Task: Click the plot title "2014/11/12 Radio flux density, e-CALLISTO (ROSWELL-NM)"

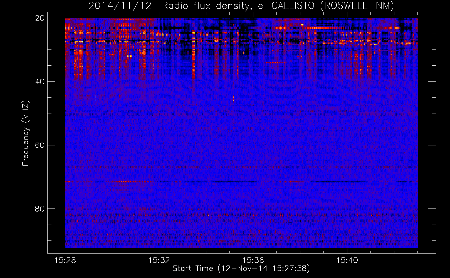Action: coord(241,6)
